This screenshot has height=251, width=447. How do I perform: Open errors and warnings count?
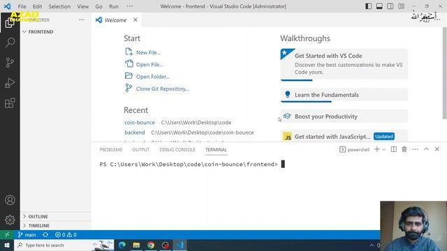click(66, 235)
